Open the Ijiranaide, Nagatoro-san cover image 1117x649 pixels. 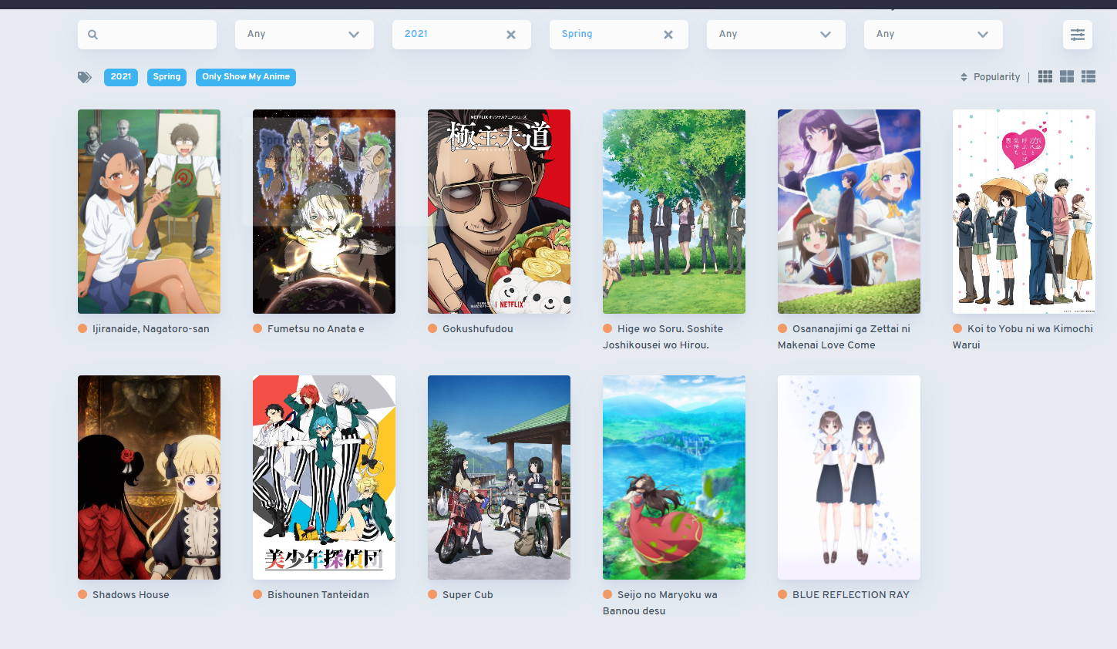(x=149, y=211)
